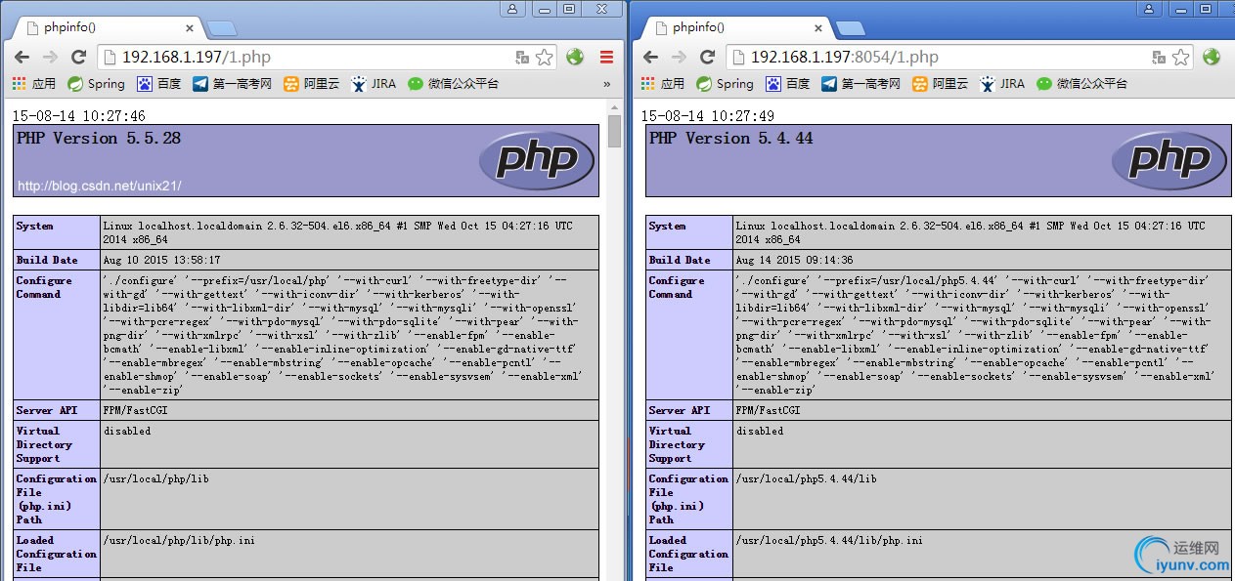This screenshot has width=1235, height=581.
Task: Click globe extension icon in left window
Action: [x=575, y=57]
